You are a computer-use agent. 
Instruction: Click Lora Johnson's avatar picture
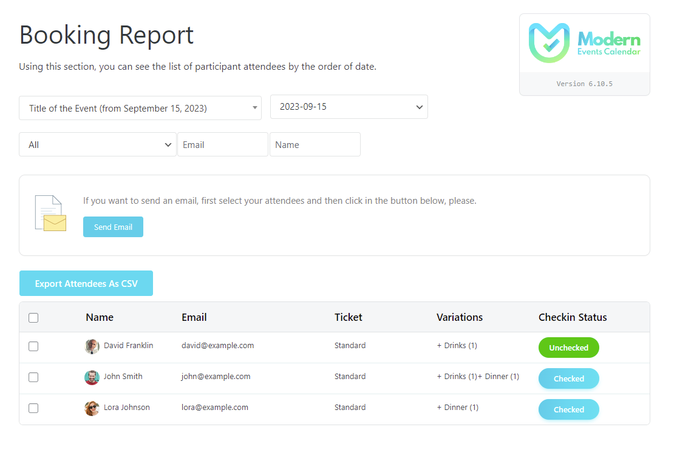pos(92,408)
